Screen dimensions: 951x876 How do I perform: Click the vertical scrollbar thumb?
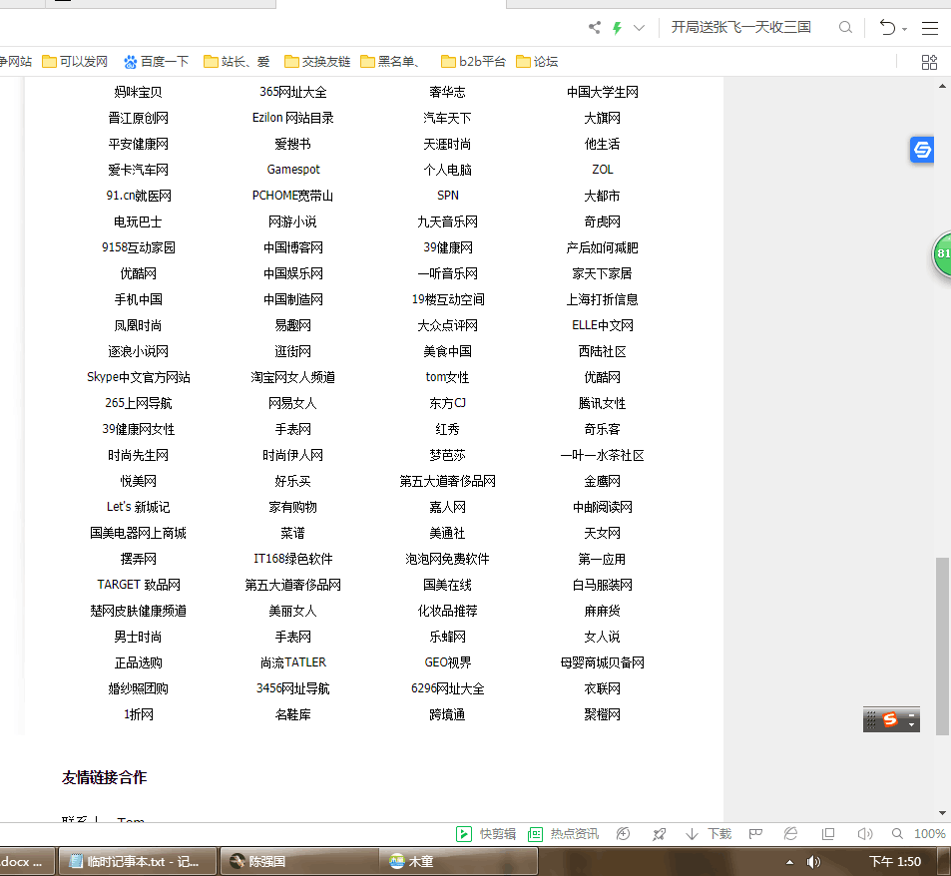942,646
